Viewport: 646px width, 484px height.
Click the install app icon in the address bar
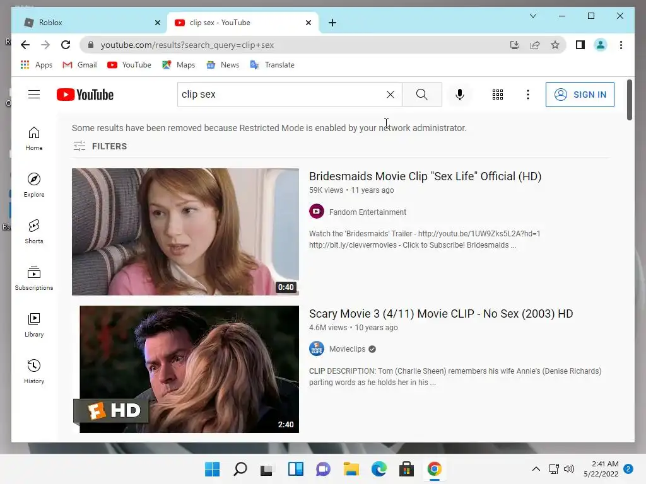[515, 45]
